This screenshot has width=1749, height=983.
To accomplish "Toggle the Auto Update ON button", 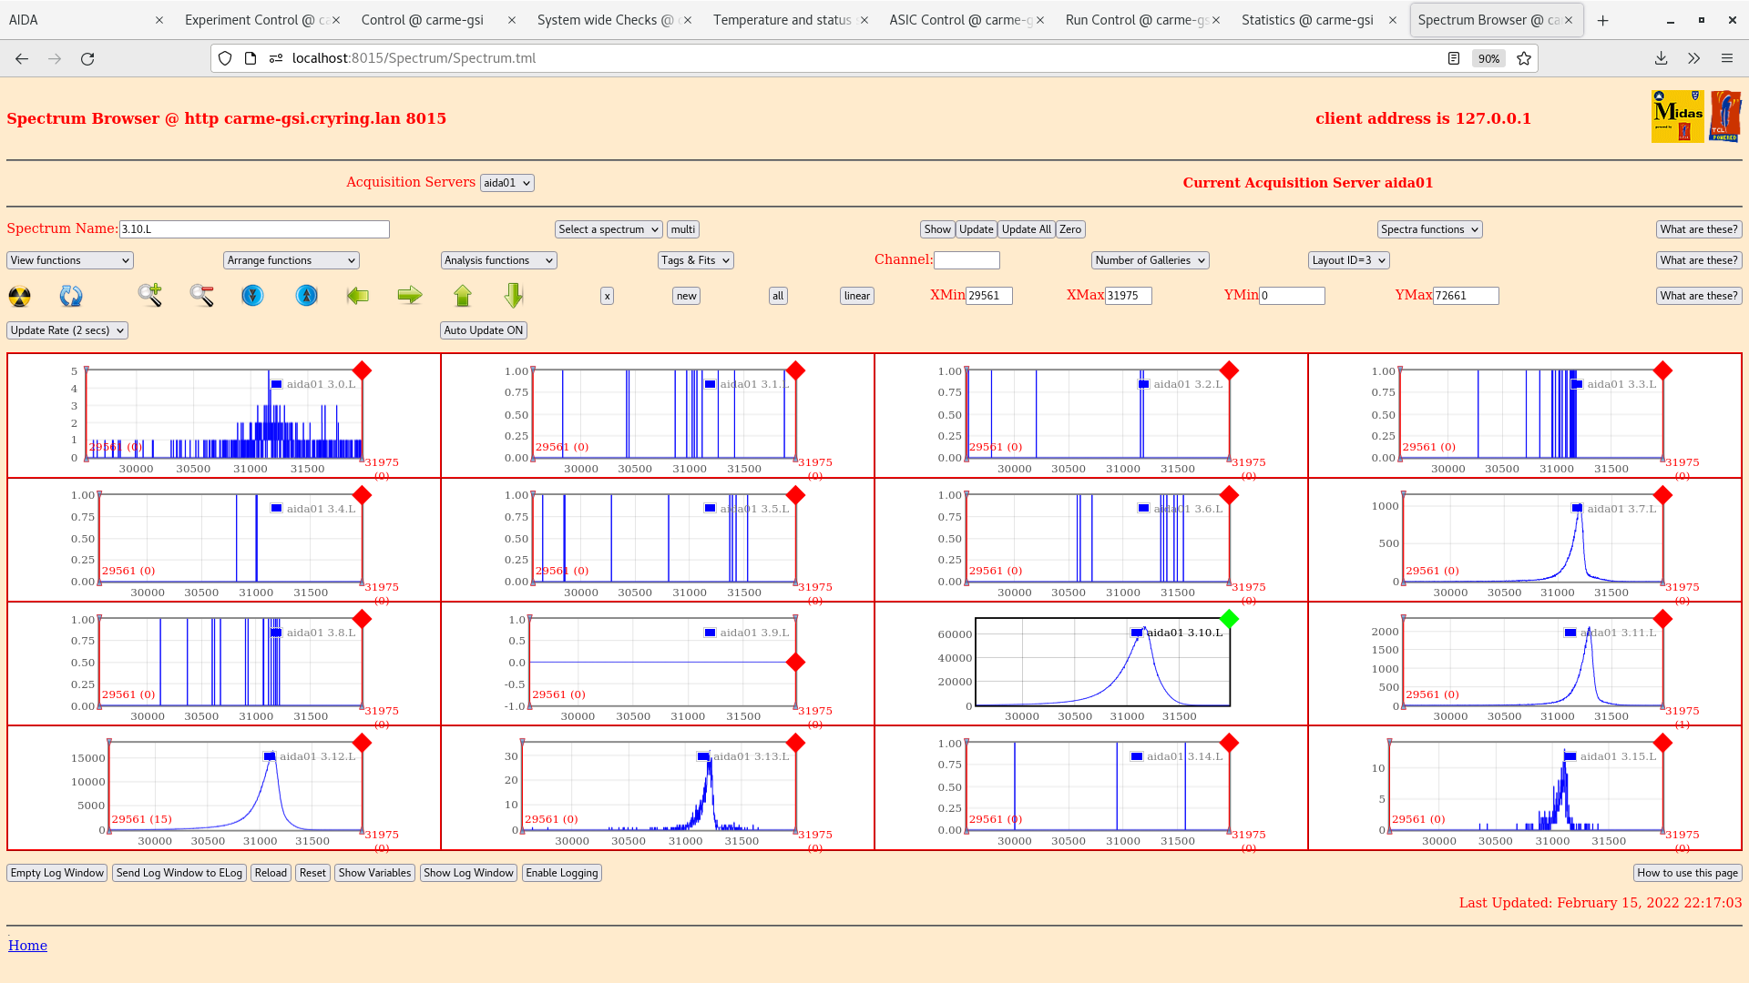I will pyautogui.click(x=483, y=329).
